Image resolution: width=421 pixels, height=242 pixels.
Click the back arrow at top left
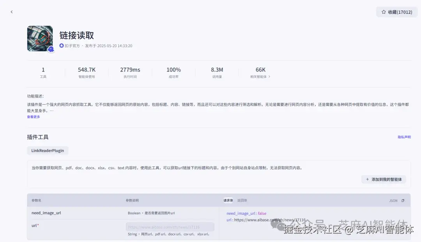(x=12, y=12)
